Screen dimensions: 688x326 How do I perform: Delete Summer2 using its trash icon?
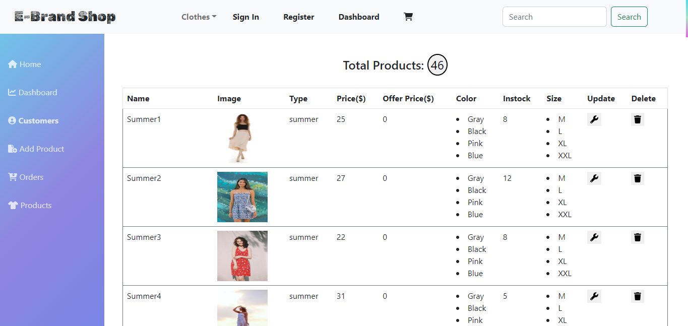coord(637,178)
